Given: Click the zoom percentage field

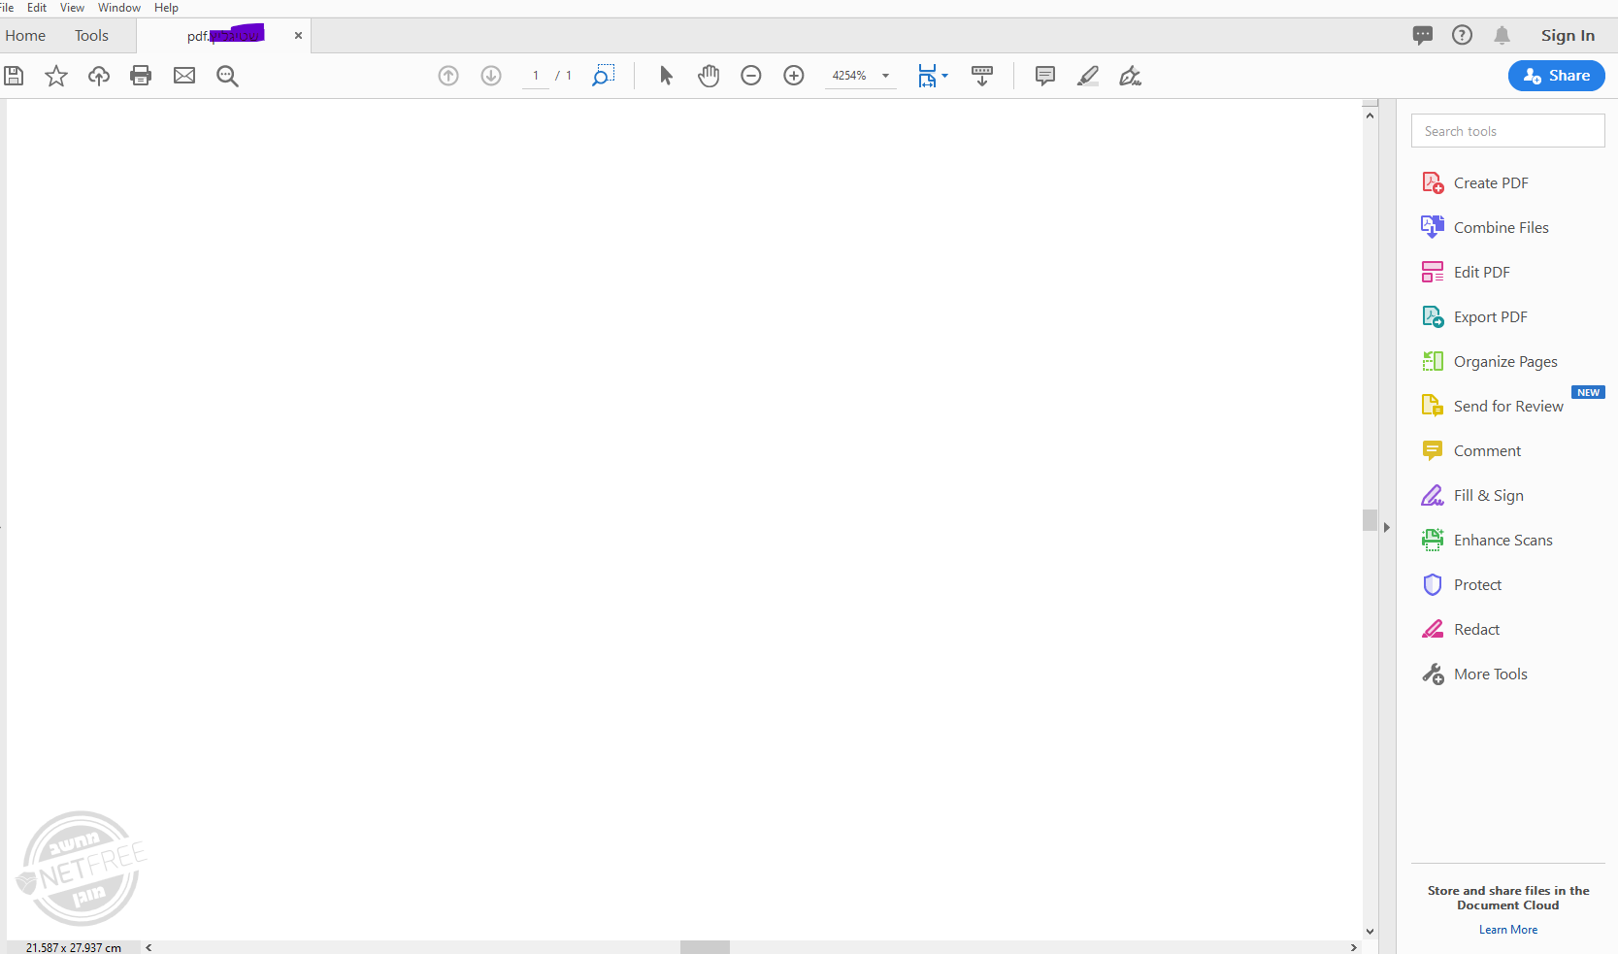Looking at the screenshot, I should pos(849,76).
